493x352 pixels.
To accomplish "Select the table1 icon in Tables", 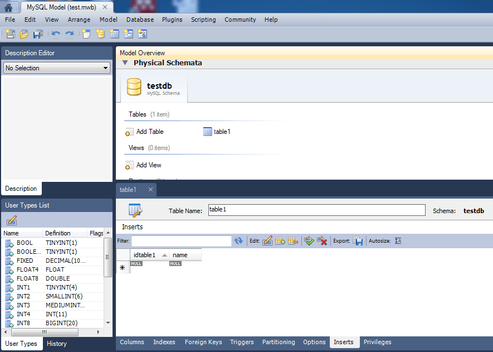I will [208, 132].
